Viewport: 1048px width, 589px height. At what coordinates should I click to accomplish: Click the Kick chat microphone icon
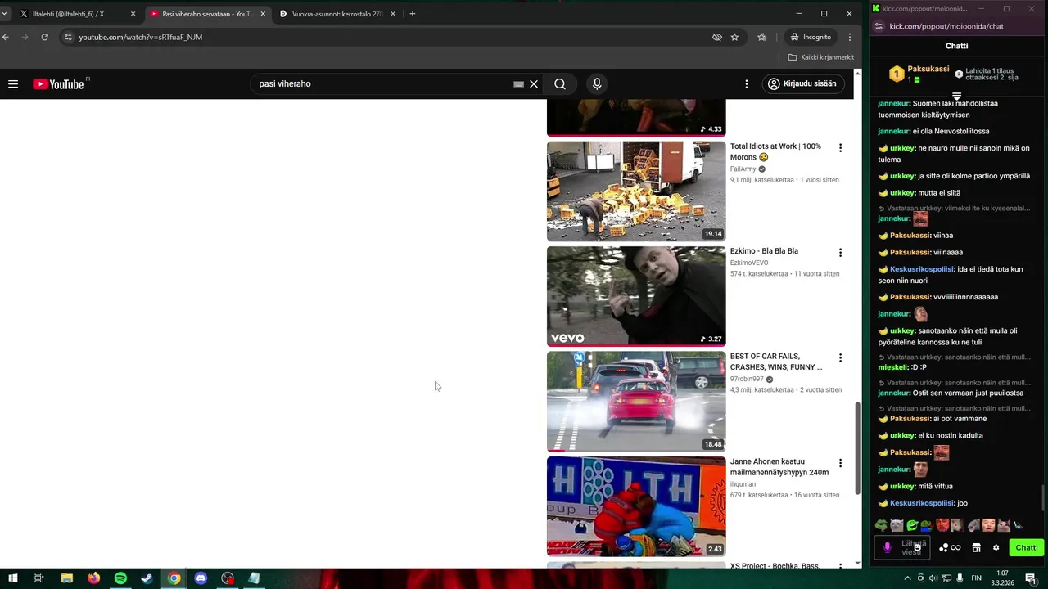pyautogui.click(x=887, y=547)
